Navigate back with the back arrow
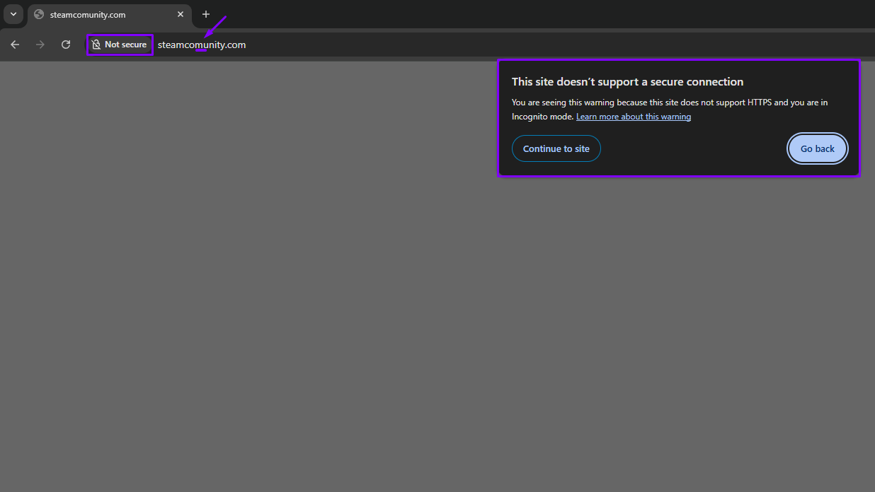 point(15,45)
